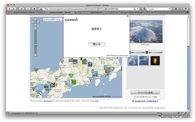Open the tab list dropdown at far right
Viewport: 195px width, 122px height.
(188, 12)
